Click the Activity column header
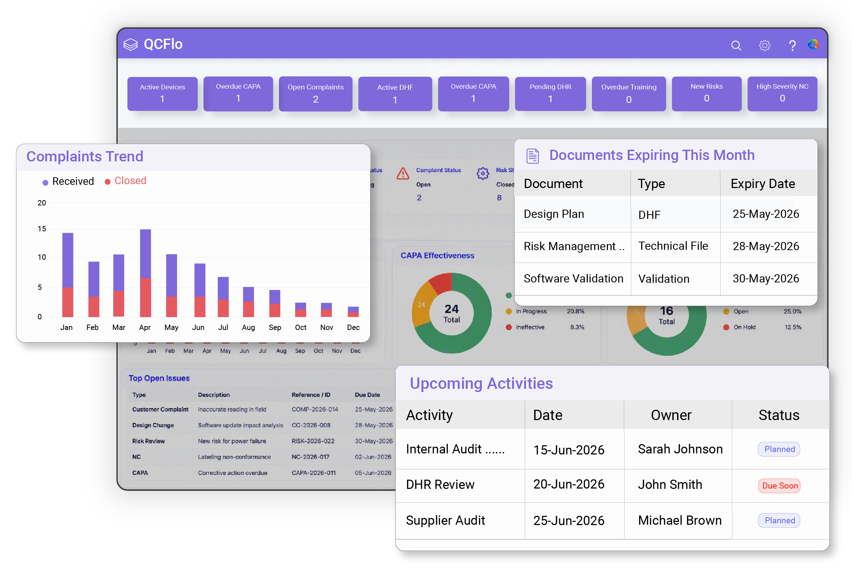Image resolution: width=852 pixels, height=568 pixels. coord(429,415)
